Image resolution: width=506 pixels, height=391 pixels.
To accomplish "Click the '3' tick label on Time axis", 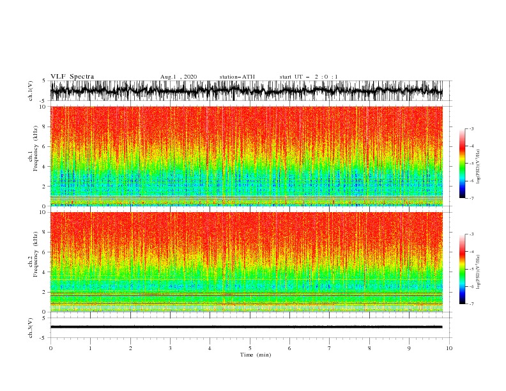I will tap(170, 348).
